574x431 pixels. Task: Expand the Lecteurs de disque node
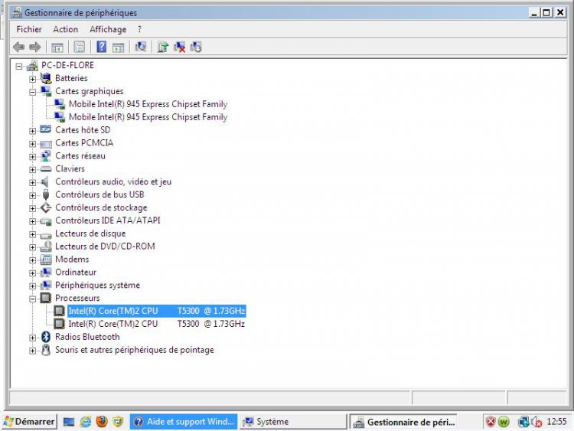click(x=33, y=234)
